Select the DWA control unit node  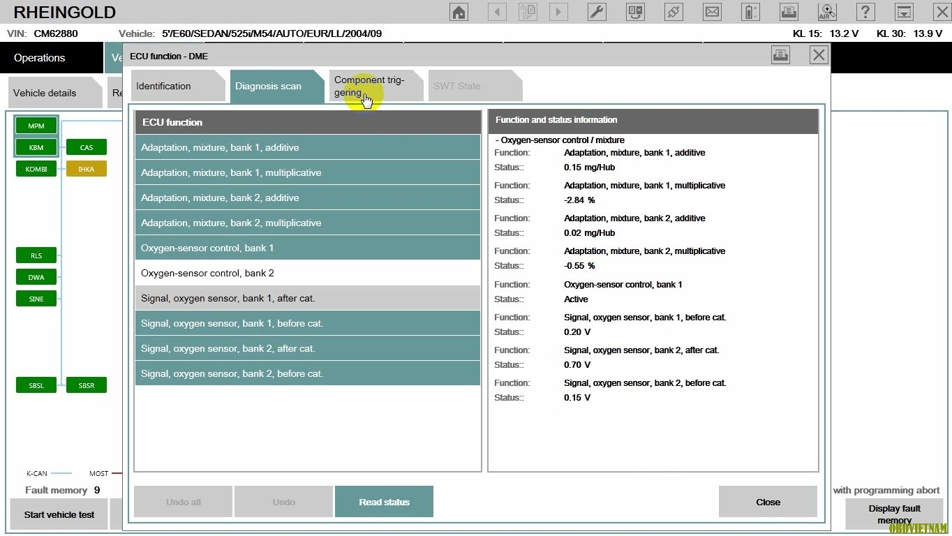pyautogui.click(x=36, y=277)
